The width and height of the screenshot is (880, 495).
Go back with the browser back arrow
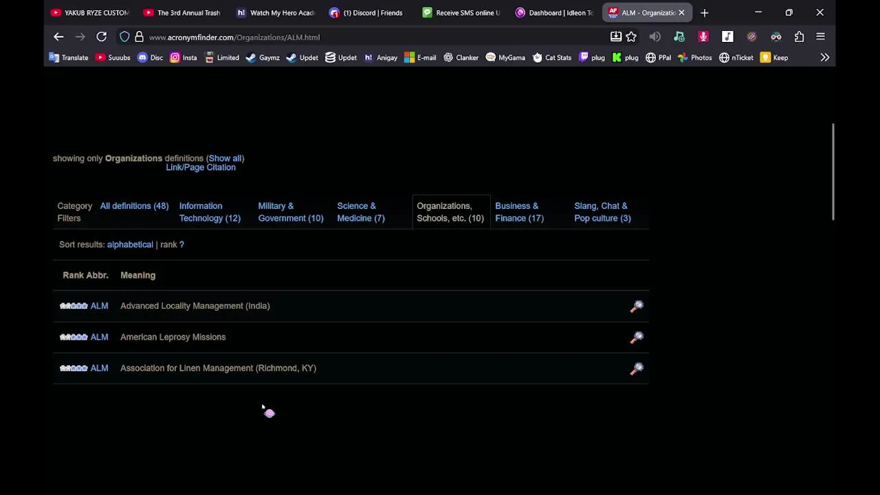point(58,37)
